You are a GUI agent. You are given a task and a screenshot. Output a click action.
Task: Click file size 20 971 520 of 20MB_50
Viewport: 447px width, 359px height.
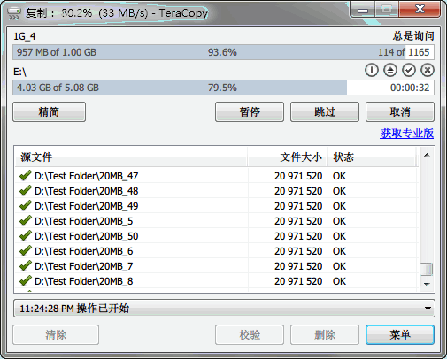[x=298, y=236]
